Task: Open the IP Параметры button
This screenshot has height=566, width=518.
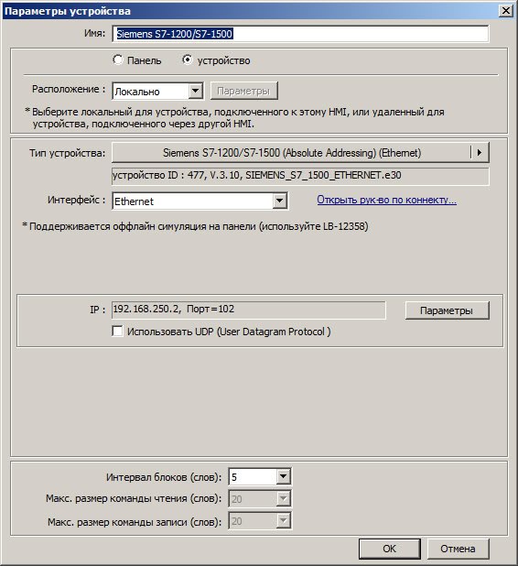Action: [447, 310]
